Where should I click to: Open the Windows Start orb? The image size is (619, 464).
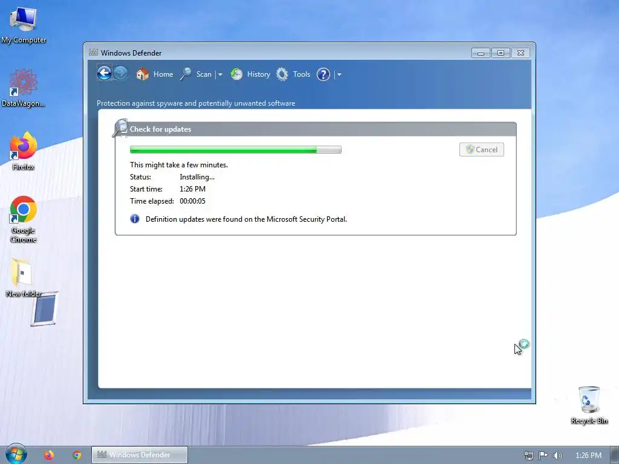[x=16, y=454]
